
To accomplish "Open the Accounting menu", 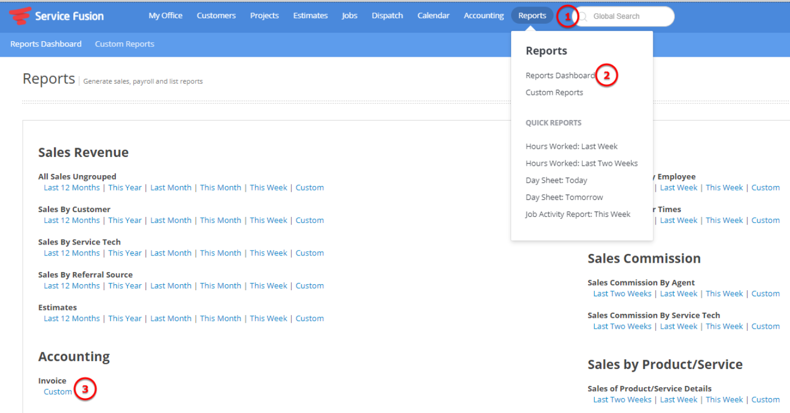I will (x=483, y=15).
